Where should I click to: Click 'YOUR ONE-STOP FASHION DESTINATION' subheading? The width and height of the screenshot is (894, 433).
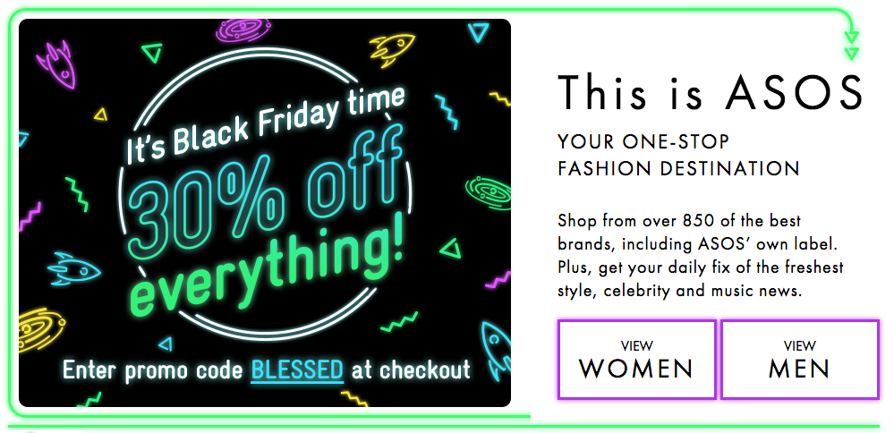point(678,155)
